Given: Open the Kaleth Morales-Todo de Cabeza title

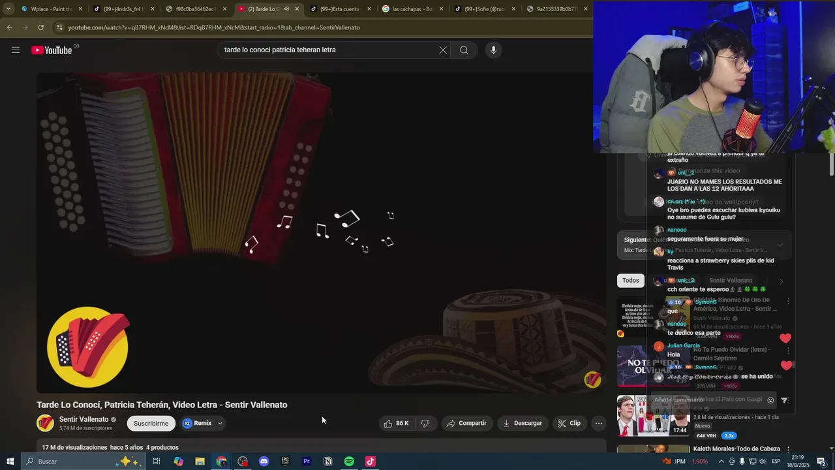Looking at the screenshot, I should [736, 448].
